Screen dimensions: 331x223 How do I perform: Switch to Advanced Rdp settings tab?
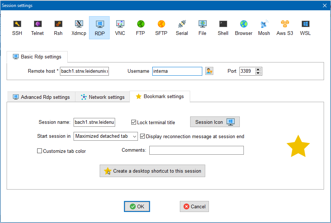click(x=41, y=97)
